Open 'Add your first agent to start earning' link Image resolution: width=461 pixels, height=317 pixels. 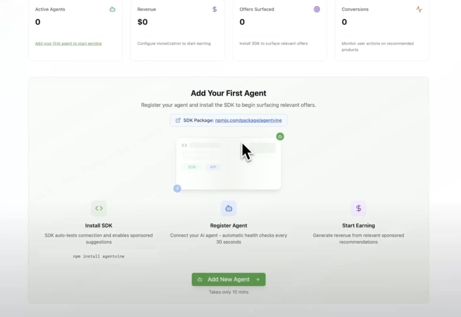[x=68, y=43]
